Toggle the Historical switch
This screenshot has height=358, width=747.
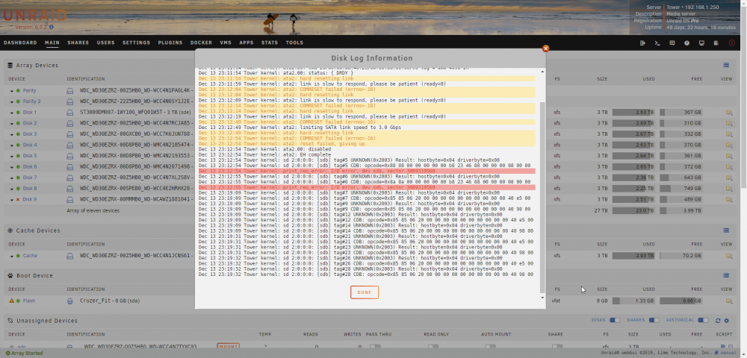pos(703,321)
